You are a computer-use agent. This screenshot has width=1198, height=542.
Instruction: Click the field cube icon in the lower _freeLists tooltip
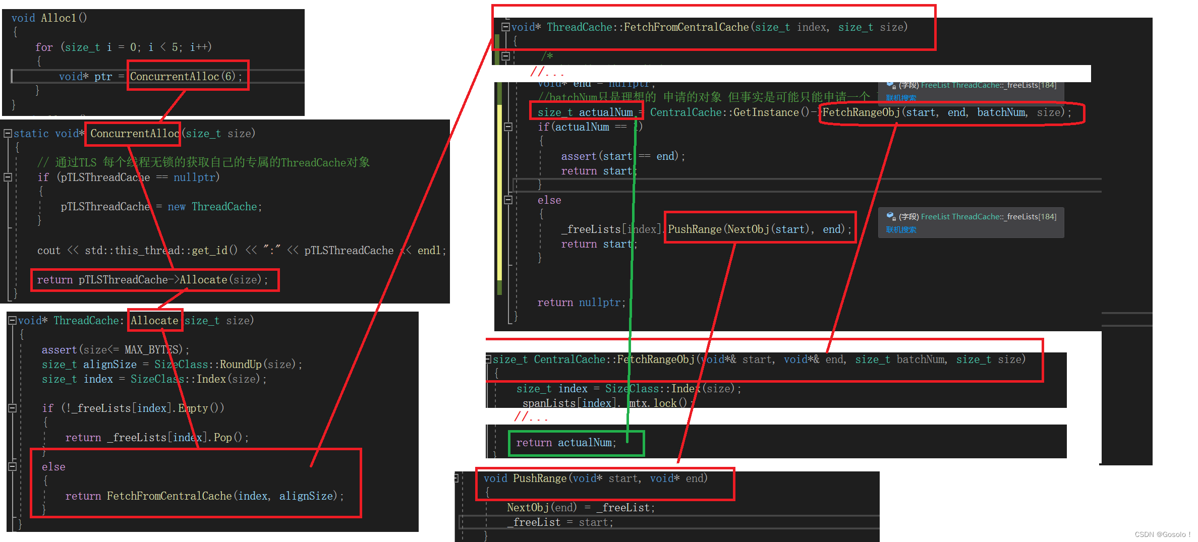pos(890,216)
